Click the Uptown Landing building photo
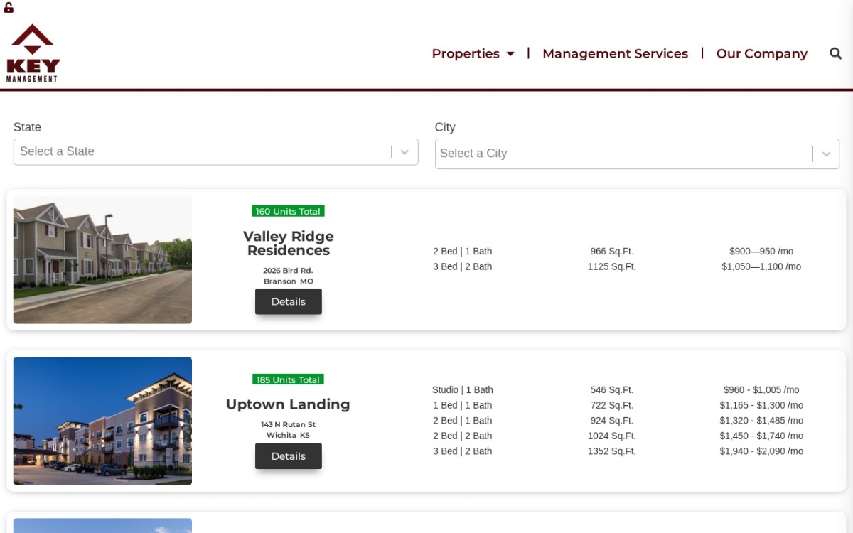The width and height of the screenshot is (853, 533). [x=102, y=421]
